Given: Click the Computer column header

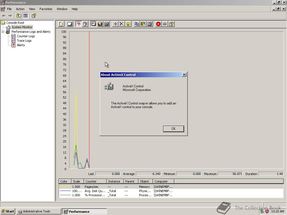Looking at the screenshot, I should (x=163, y=181).
